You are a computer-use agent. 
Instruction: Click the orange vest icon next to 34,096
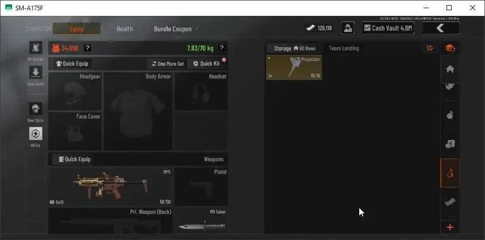pyautogui.click(x=55, y=48)
